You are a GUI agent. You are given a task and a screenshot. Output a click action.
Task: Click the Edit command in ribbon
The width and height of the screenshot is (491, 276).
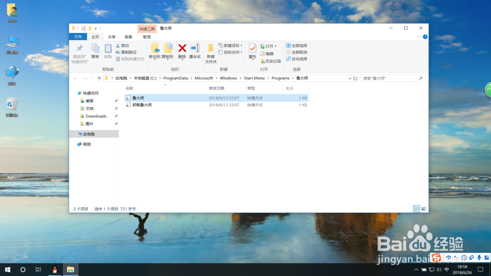click(267, 54)
